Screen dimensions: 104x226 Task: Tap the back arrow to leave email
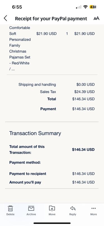tap(5, 18)
